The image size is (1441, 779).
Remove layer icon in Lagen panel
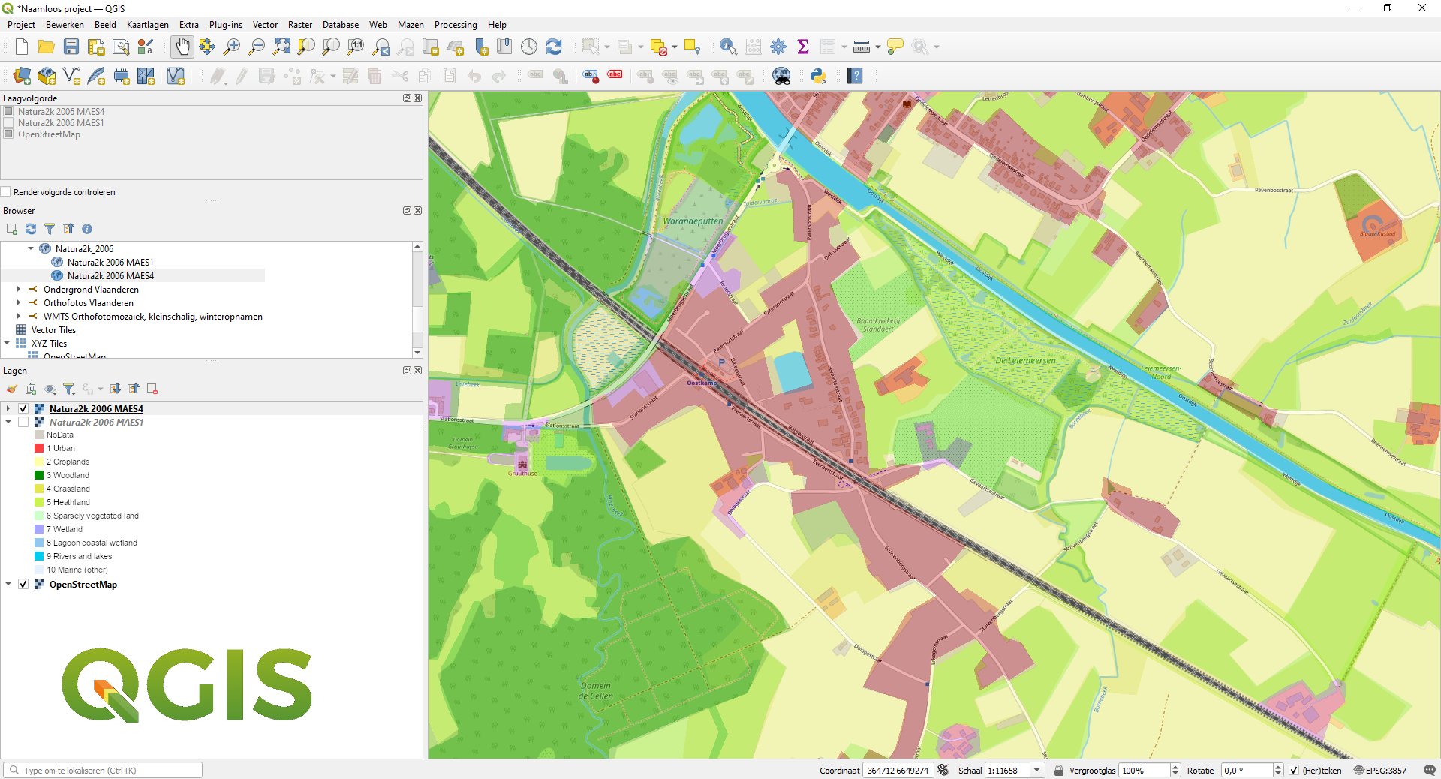point(152,389)
